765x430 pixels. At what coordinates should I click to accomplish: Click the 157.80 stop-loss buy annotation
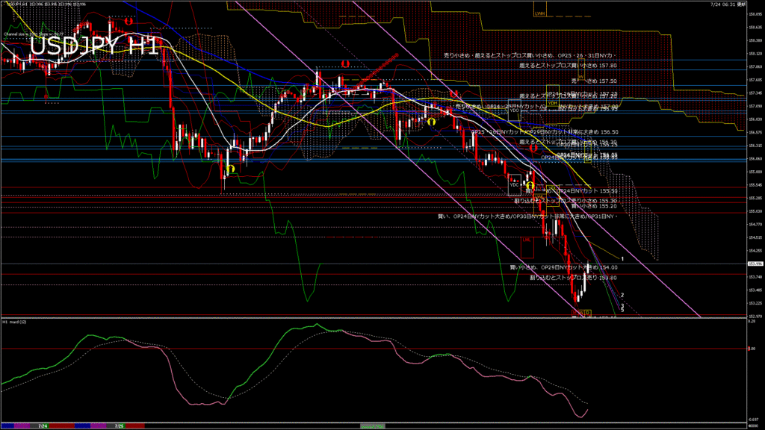[x=568, y=66]
